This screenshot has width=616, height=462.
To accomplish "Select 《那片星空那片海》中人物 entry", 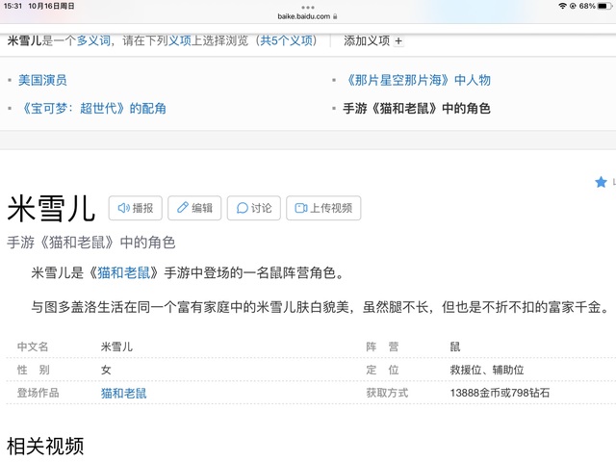I will pyautogui.click(x=417, y=80).
